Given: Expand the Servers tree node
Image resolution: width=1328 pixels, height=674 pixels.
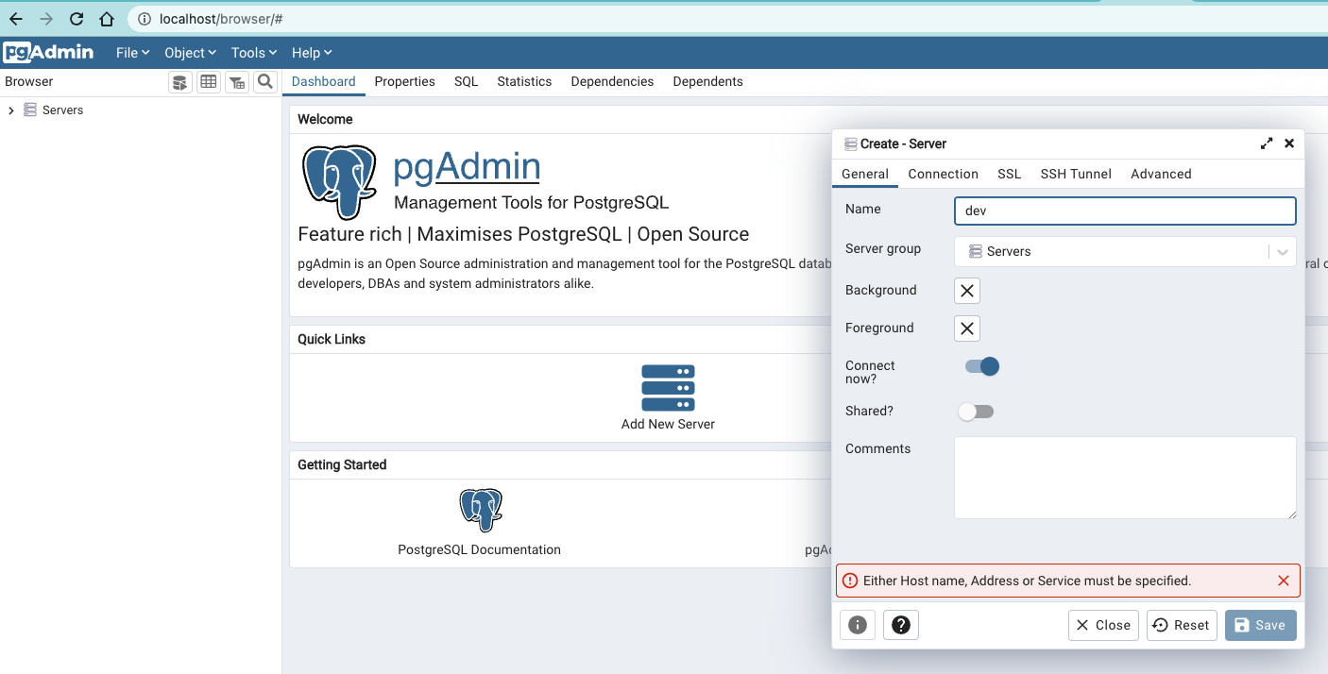Looking at the screenshot, I should 11,110.
